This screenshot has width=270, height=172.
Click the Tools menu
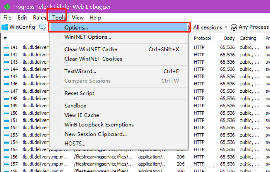(59, 18)
